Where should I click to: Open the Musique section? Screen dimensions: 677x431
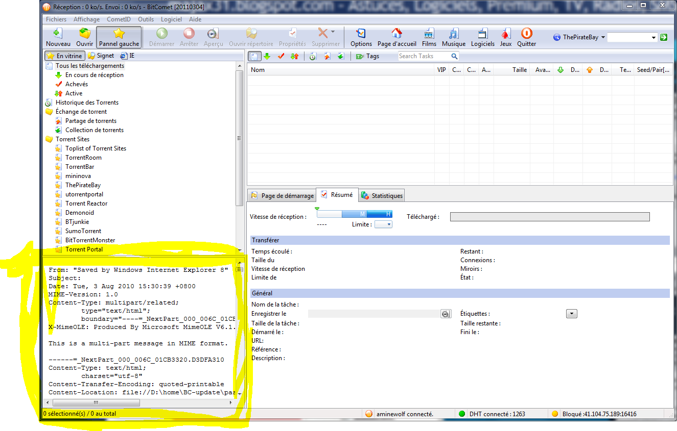click(x=454, y=38)
